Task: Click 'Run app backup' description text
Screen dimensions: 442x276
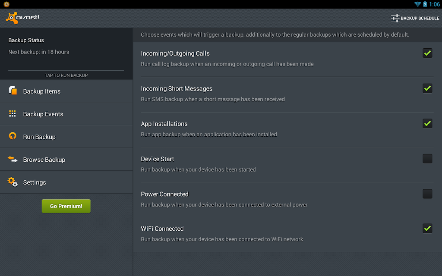Action: tap(209, 135)
